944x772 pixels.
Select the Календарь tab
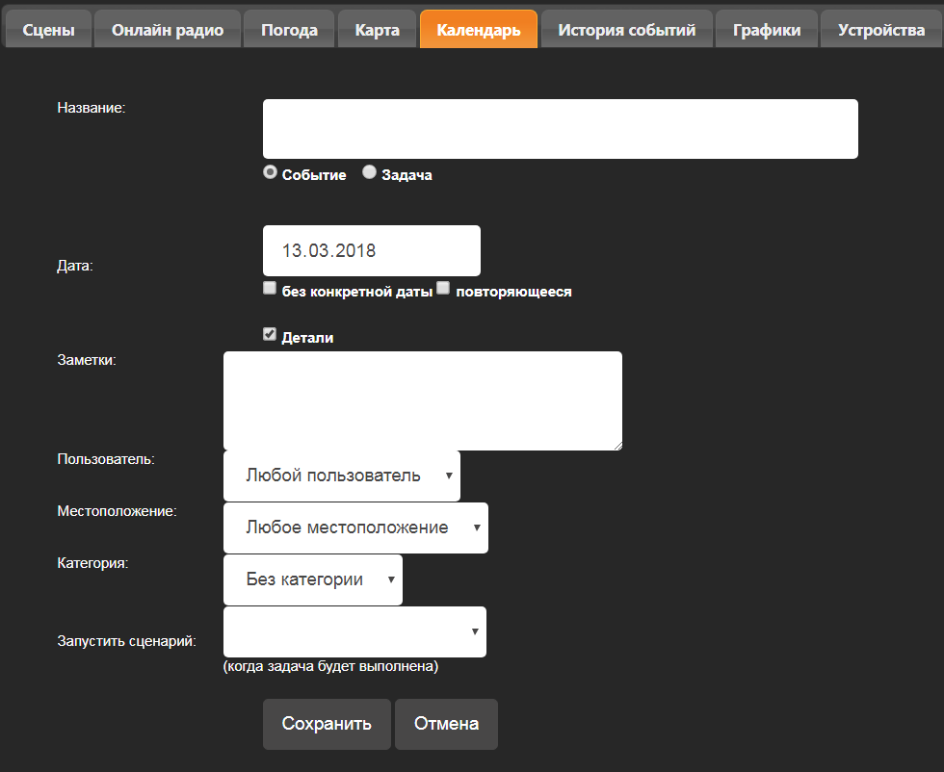[479, 30]
